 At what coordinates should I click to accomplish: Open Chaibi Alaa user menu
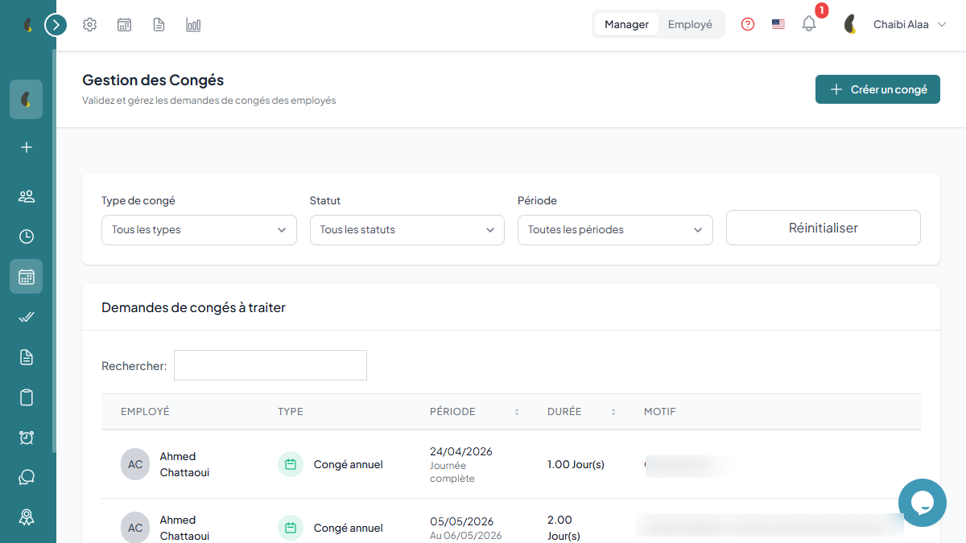point(894,24)
